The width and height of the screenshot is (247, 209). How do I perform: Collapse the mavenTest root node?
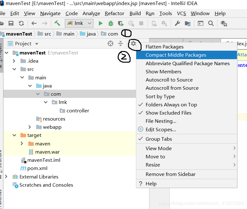pos(7,53)
